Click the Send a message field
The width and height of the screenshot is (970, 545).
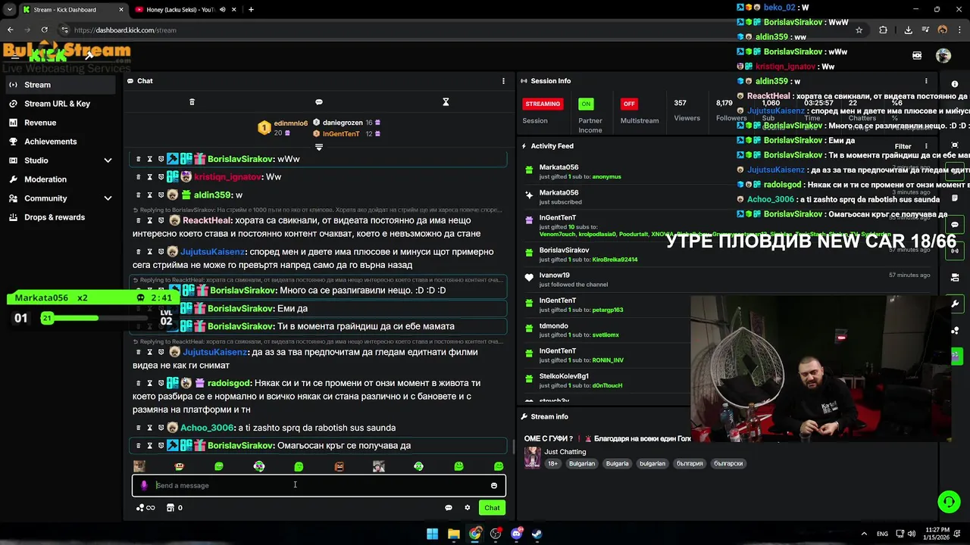(x=319, y=485)
